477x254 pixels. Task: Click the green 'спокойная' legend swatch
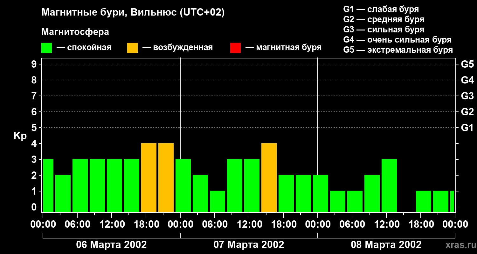(47, 48)
